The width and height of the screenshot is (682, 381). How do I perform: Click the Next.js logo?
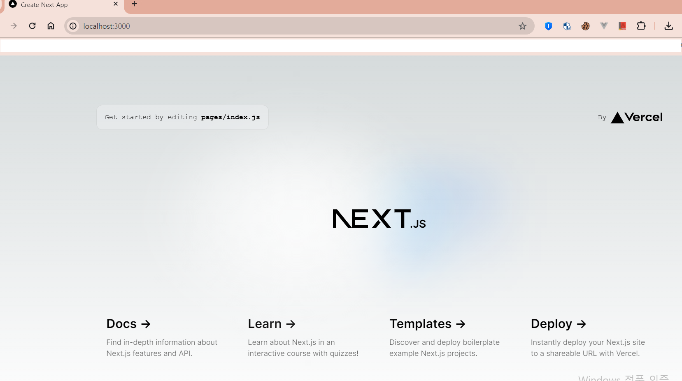click(379, 218)
